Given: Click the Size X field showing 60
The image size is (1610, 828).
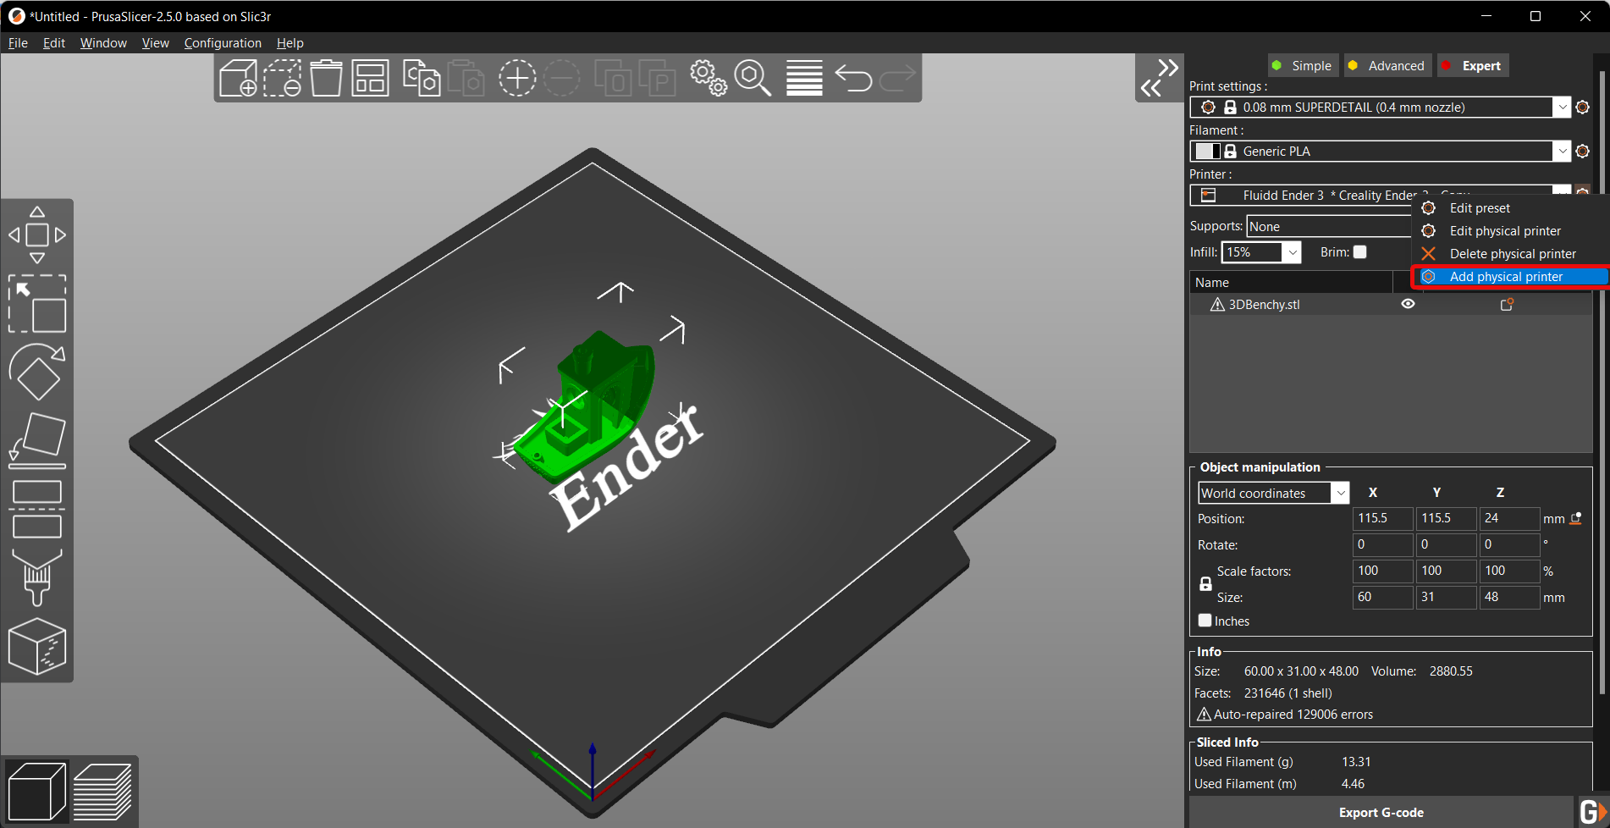Looking at the screenshot, I should click(1382, 597).
